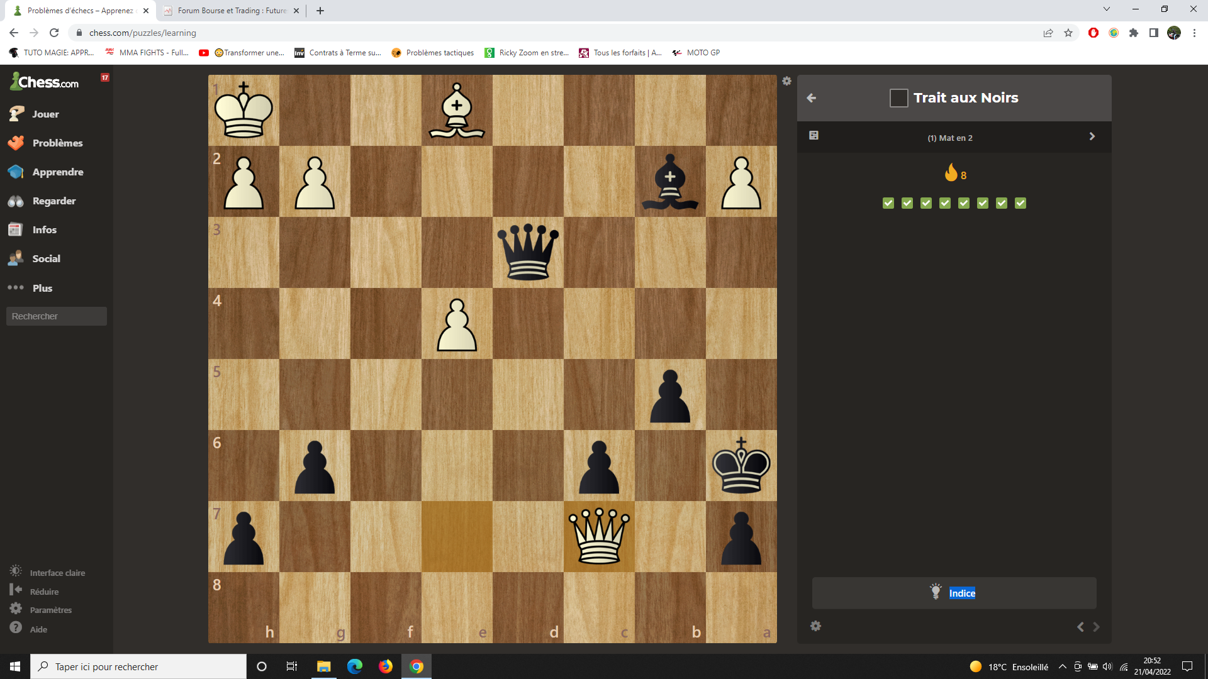Click the panel settings gear at bottom
This screenshot has height=679, width=1208.
815,626
